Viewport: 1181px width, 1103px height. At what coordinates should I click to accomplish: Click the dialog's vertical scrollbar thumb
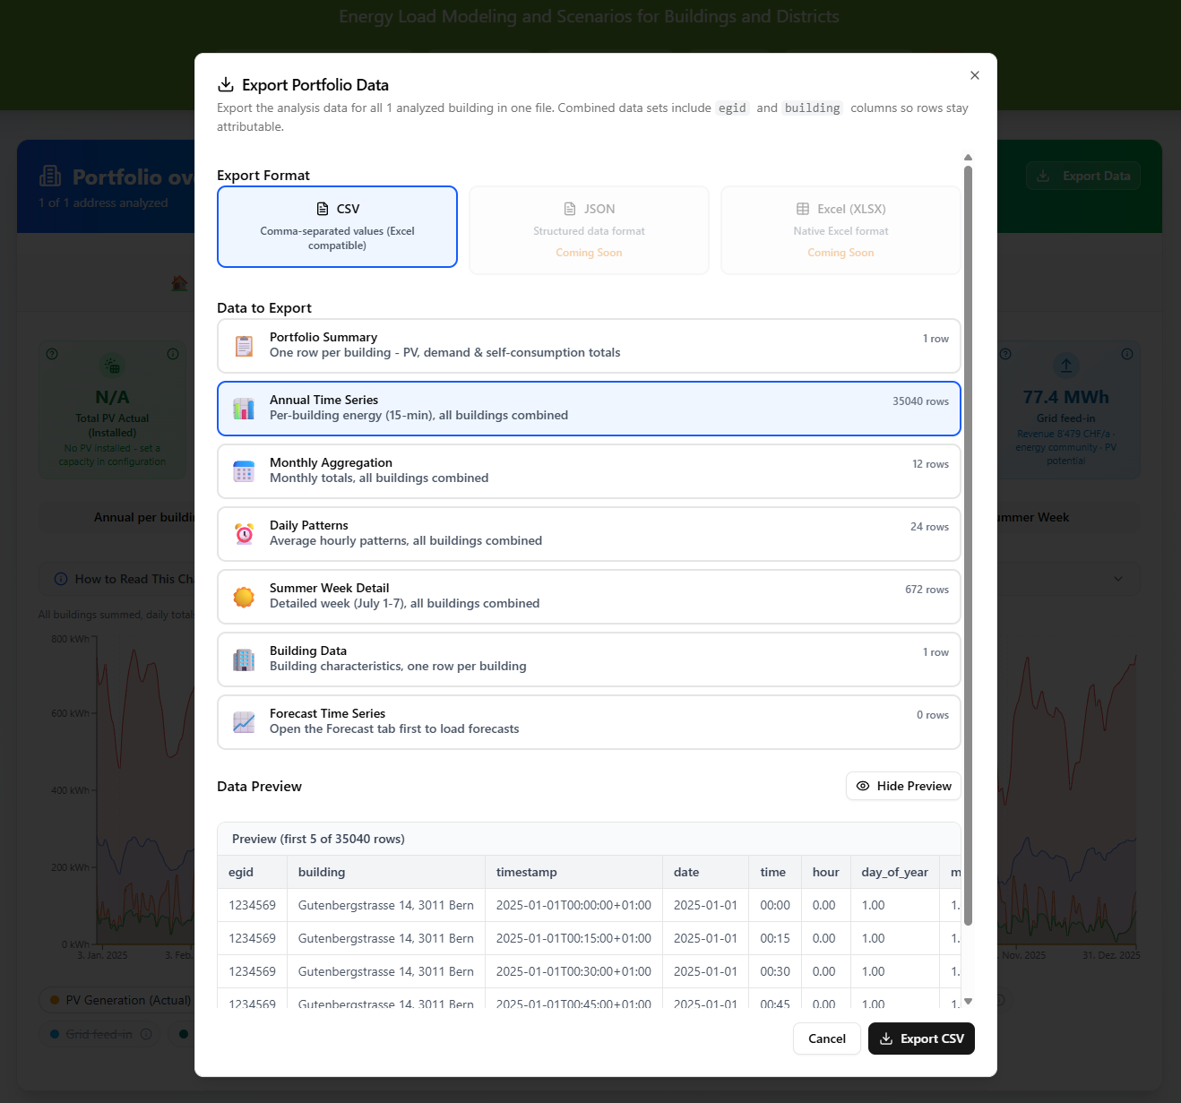tap(968, 545)
